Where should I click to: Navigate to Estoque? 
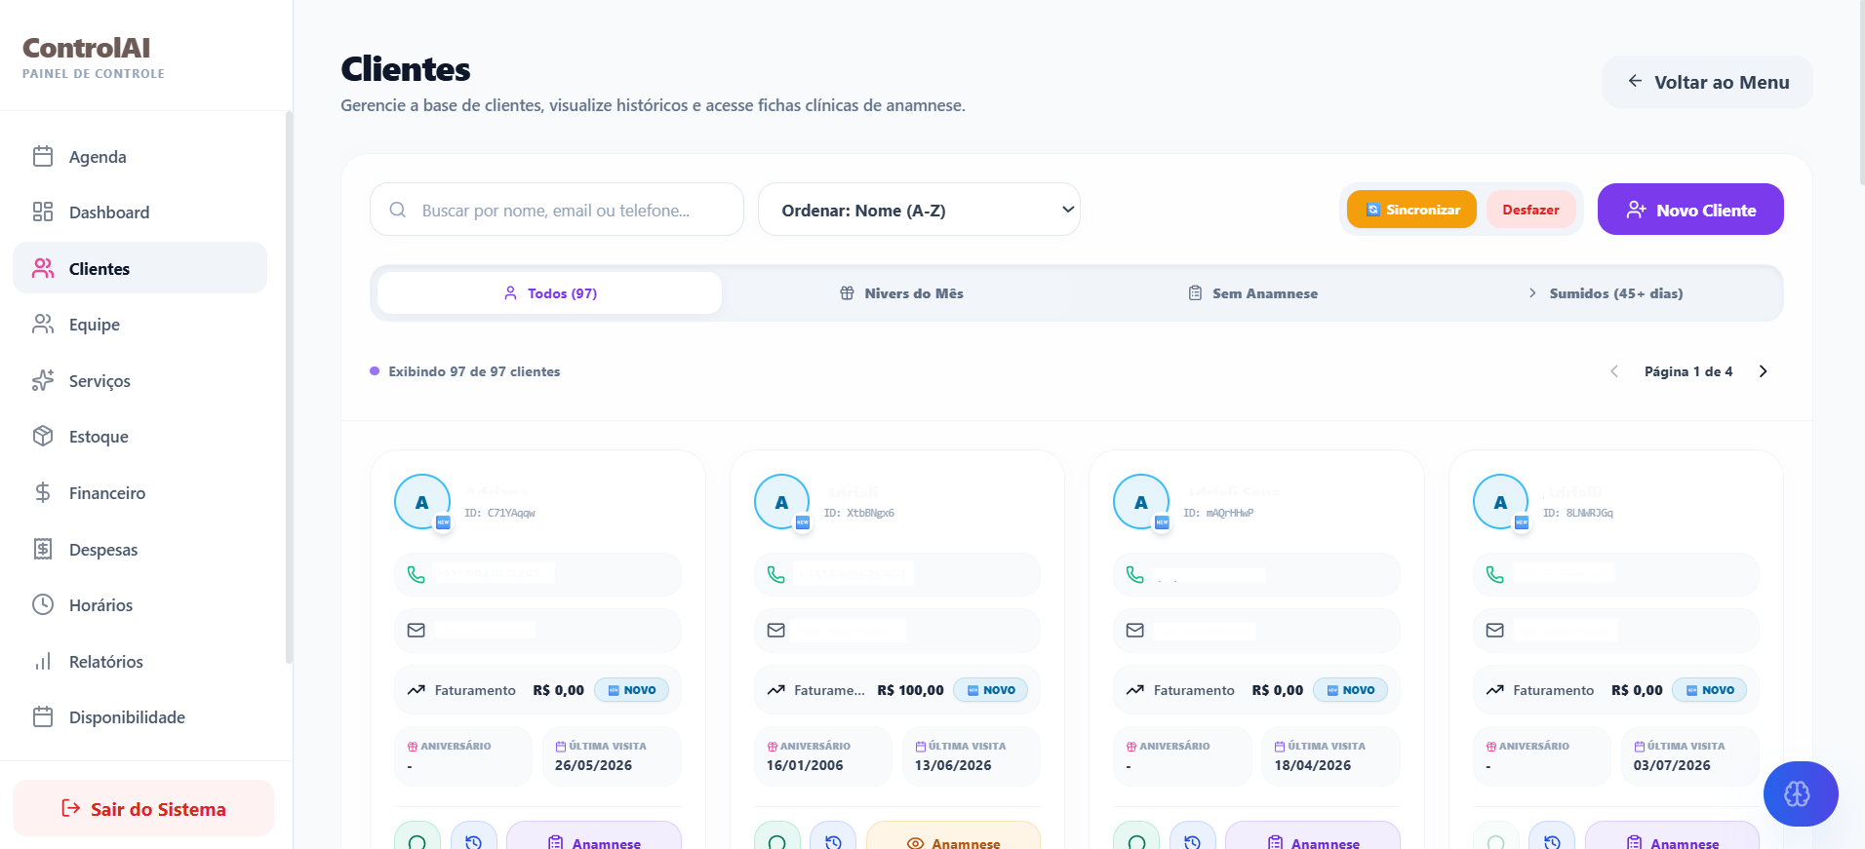(139, 436)
